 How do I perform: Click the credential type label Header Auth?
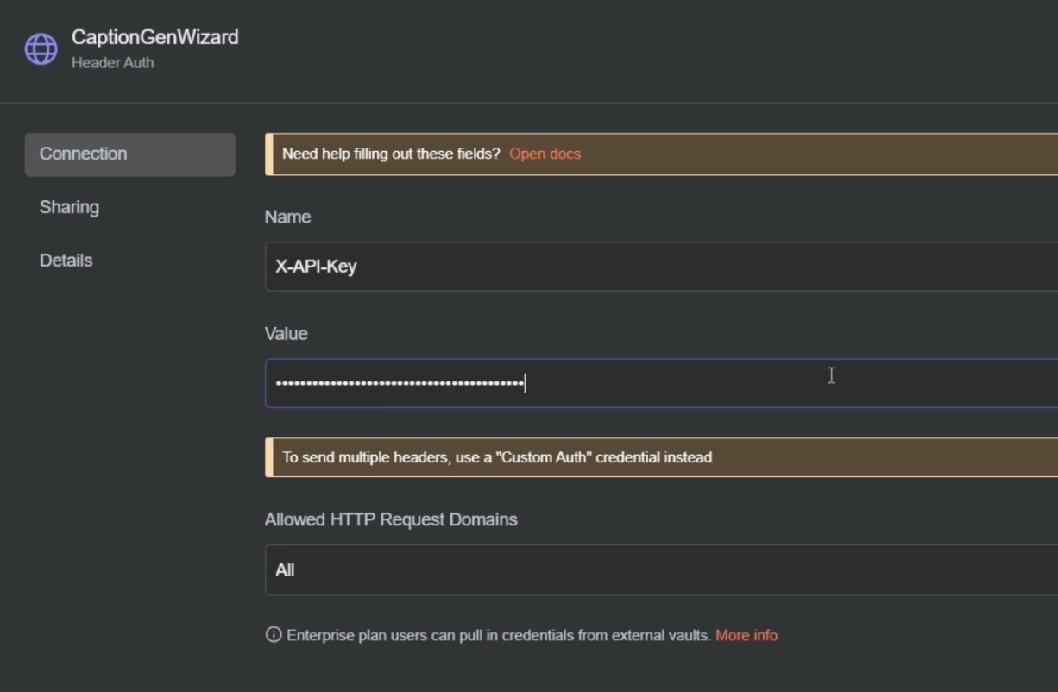(112, 62)
